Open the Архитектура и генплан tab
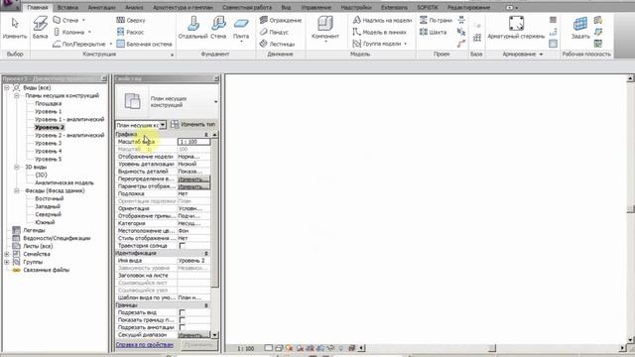 tap(183, 7)
